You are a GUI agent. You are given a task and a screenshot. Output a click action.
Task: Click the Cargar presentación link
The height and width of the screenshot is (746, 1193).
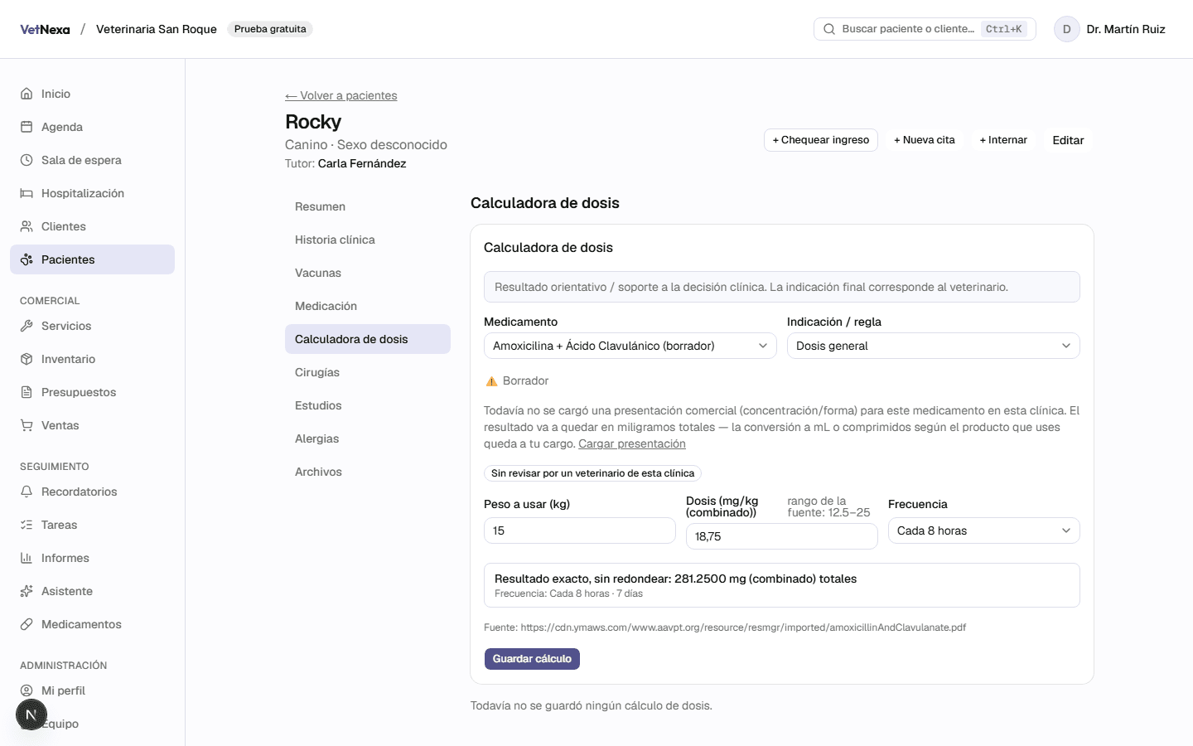click(x=632, y=443)
